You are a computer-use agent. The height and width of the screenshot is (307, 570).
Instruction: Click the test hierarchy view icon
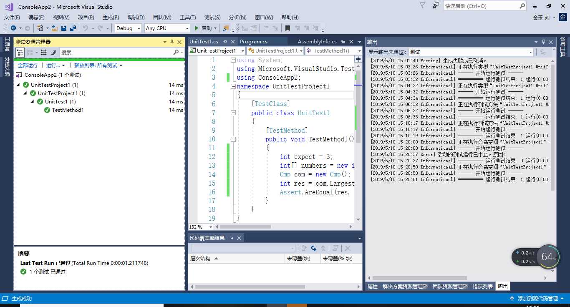(x=20, y=52)
